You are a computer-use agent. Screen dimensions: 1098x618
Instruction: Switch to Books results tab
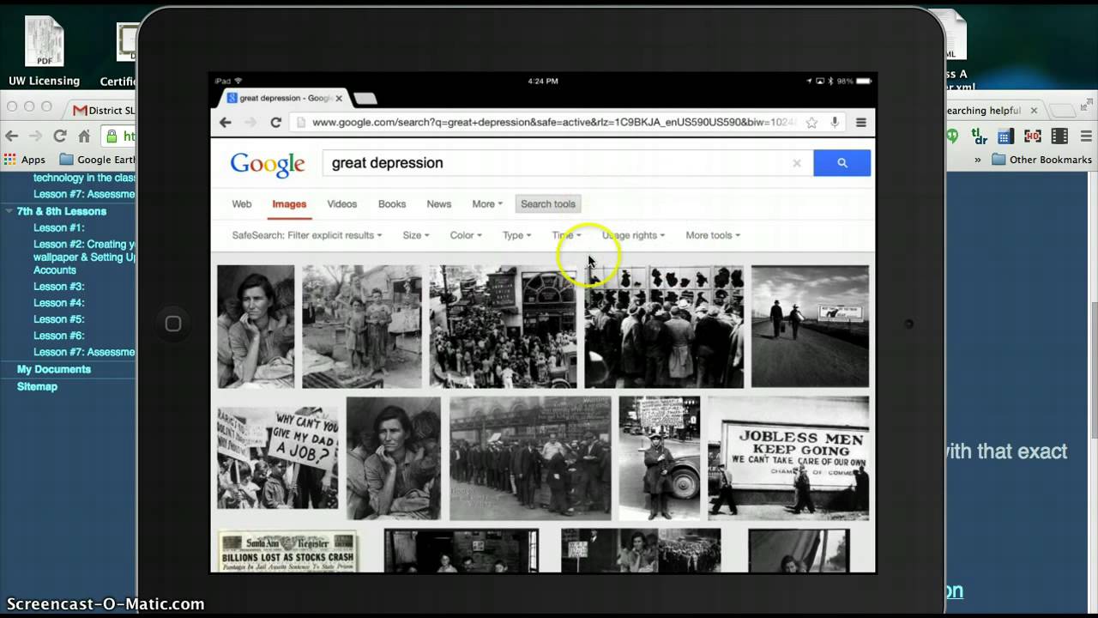pos(392,204)
